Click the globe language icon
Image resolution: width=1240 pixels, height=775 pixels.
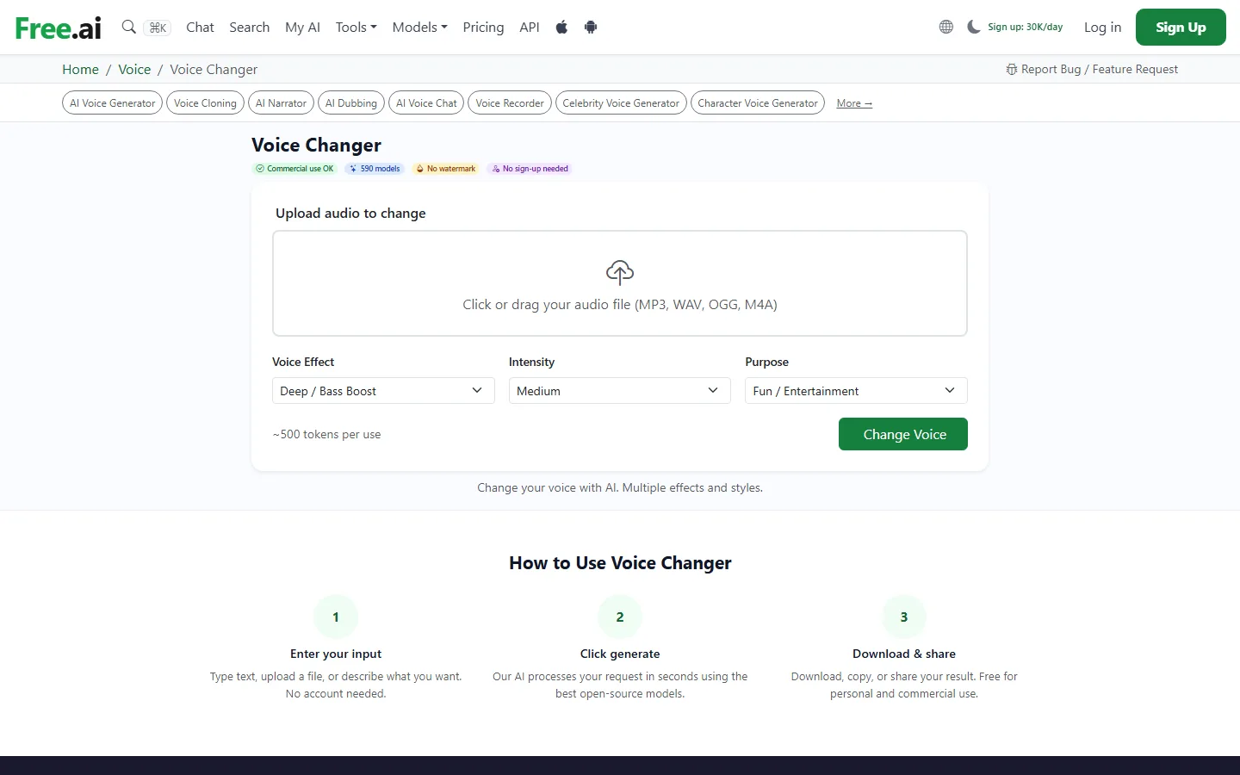click(x=946, y=27)
